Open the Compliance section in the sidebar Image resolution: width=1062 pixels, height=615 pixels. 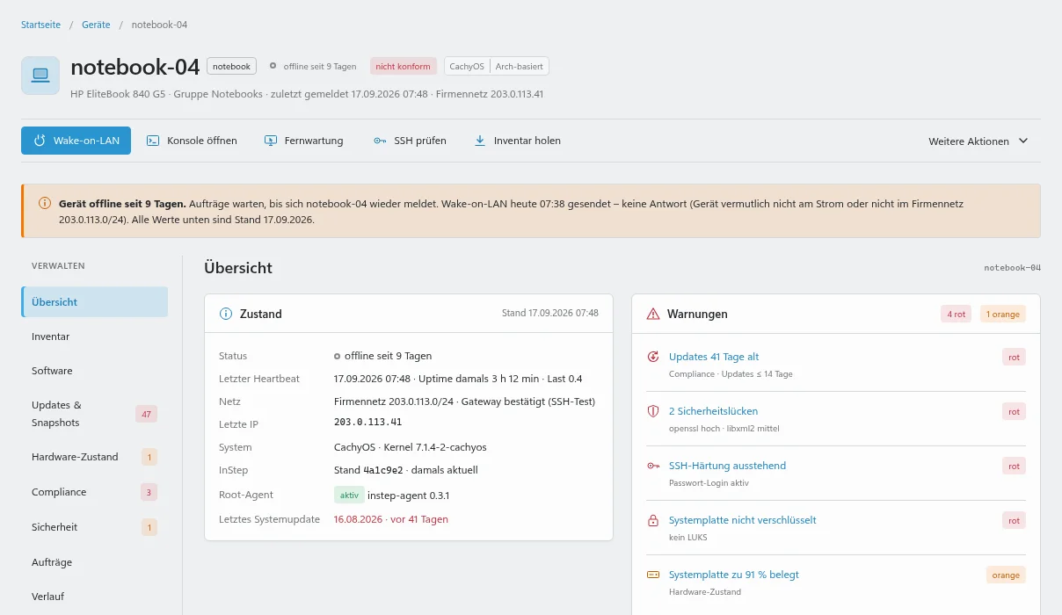click(95, 492)
